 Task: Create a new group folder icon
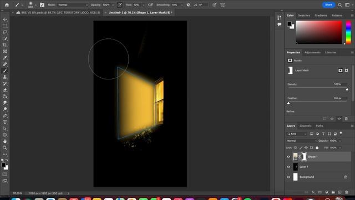(333, 192)
